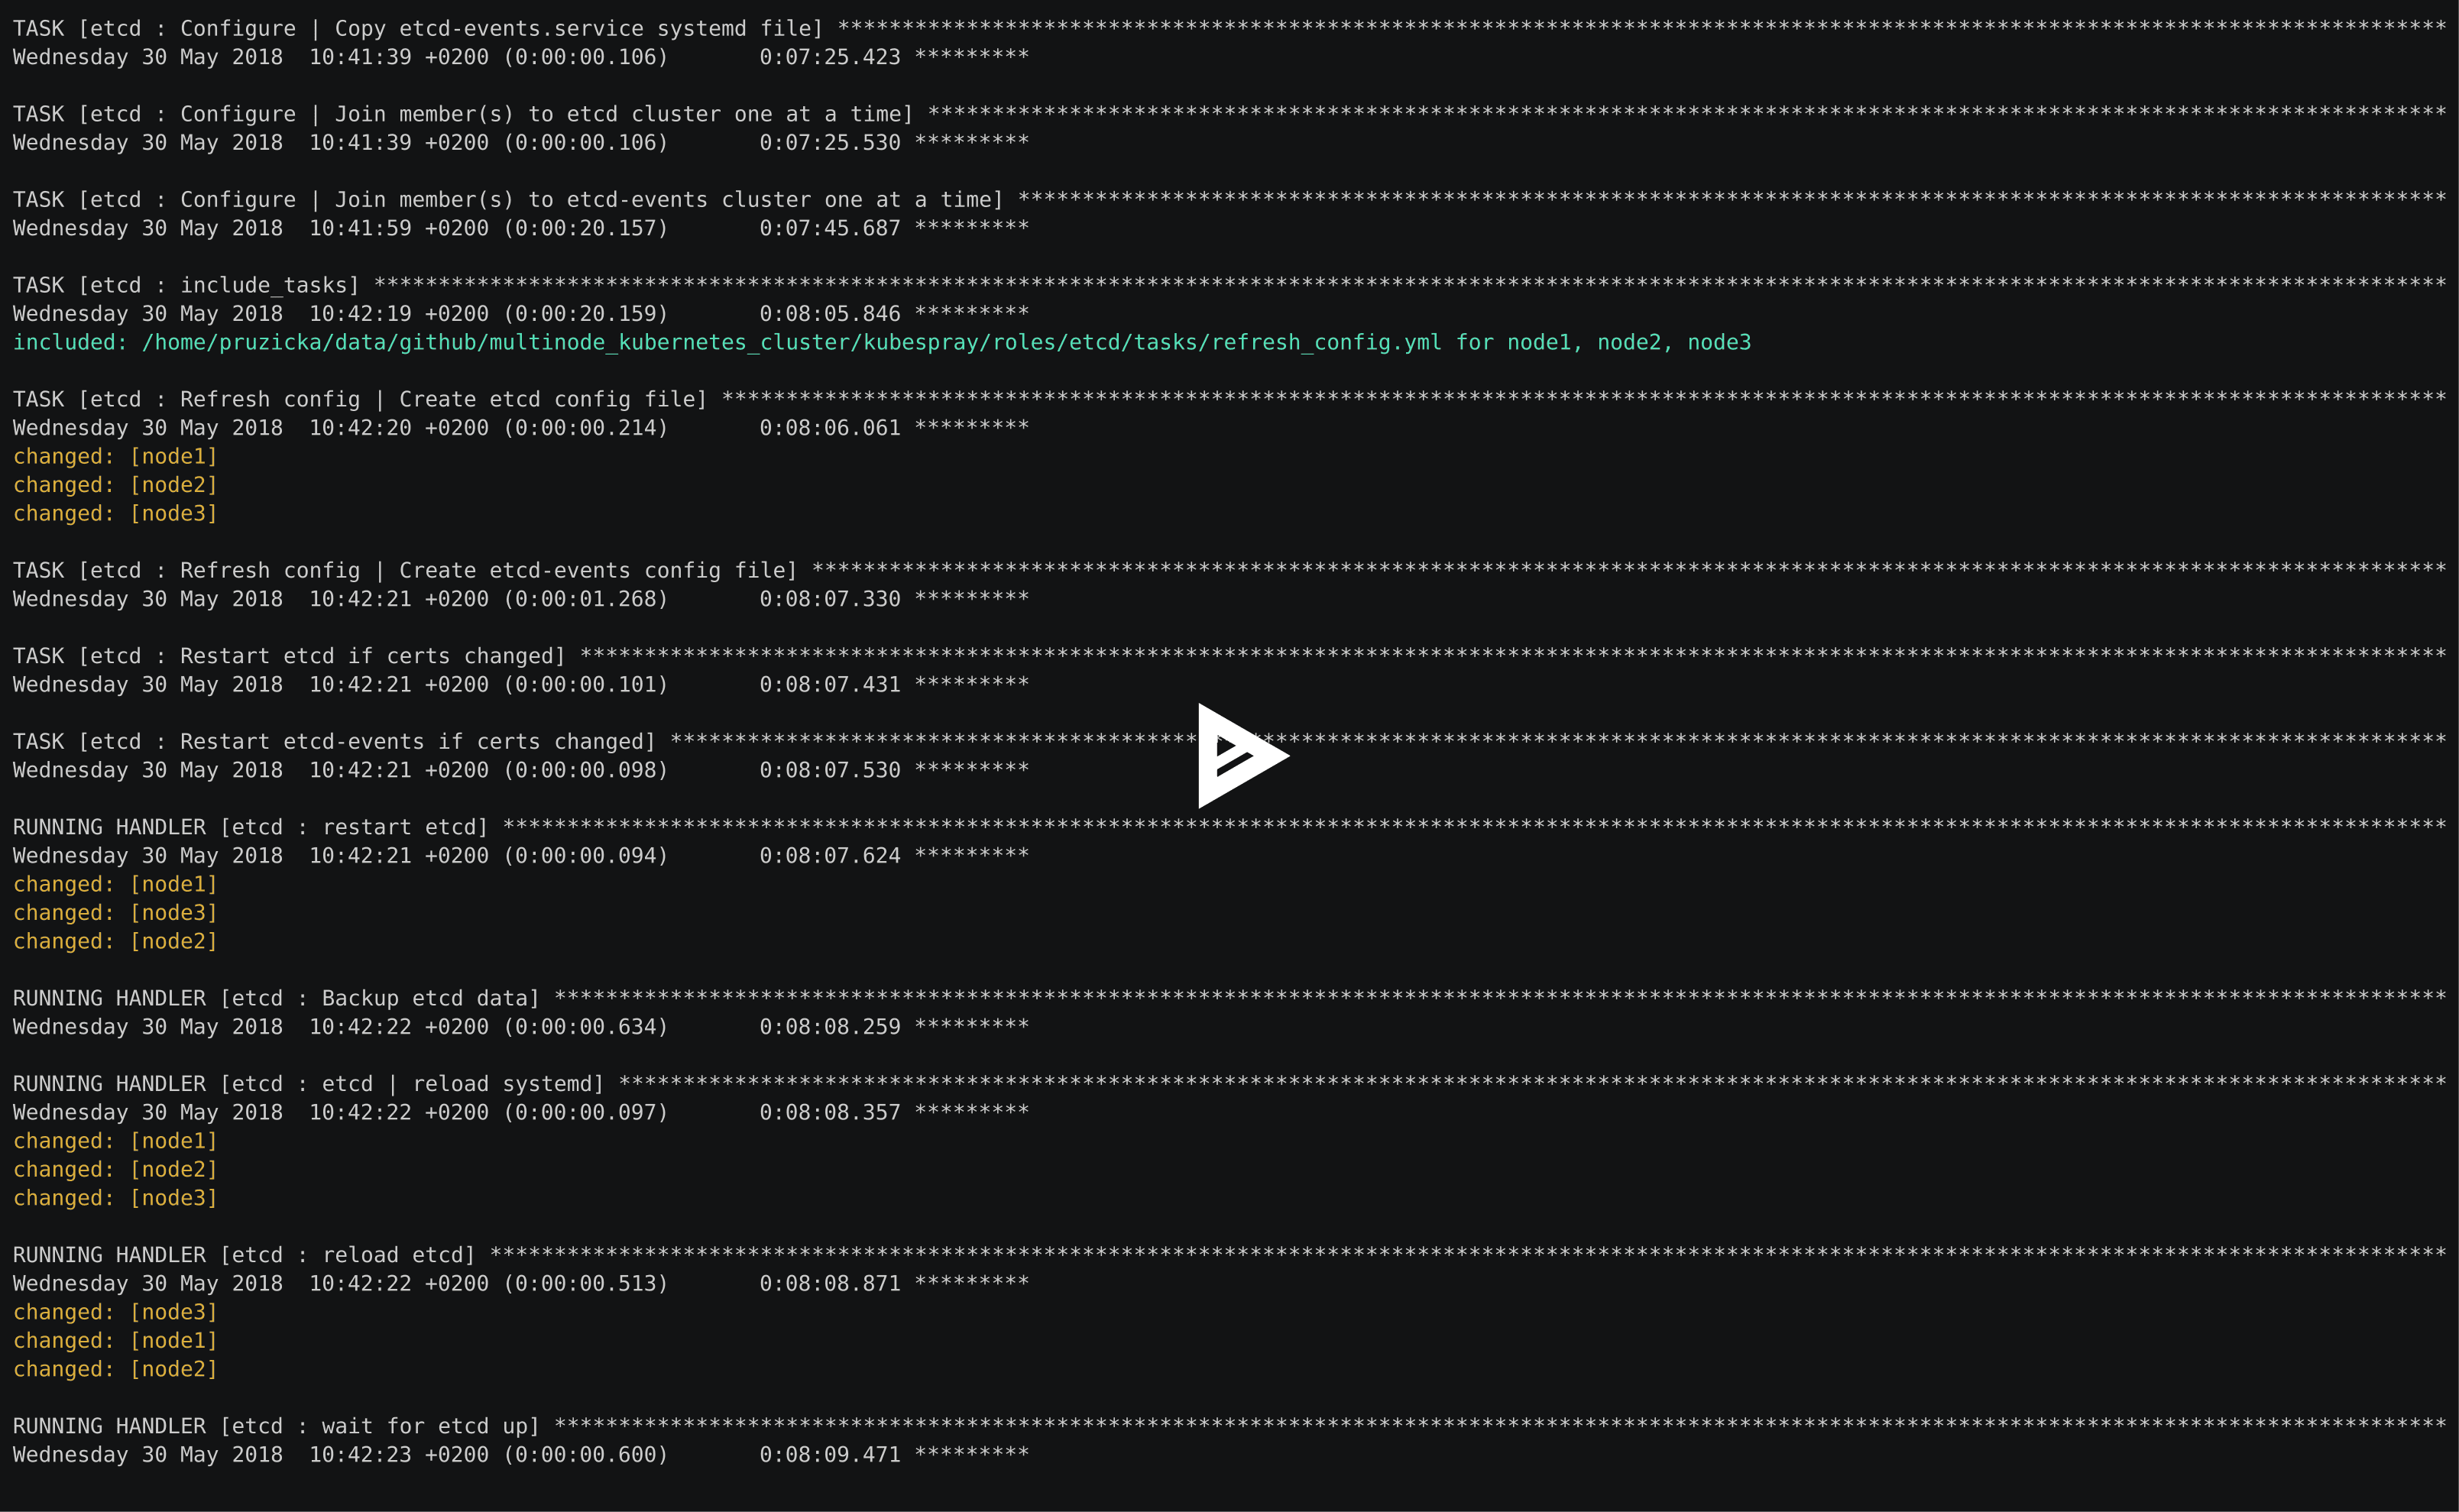Screen dimensions: 2459x1512
Task: Select 'changed: [node3]' under Create etcd config file
Action: pos(115,513)
